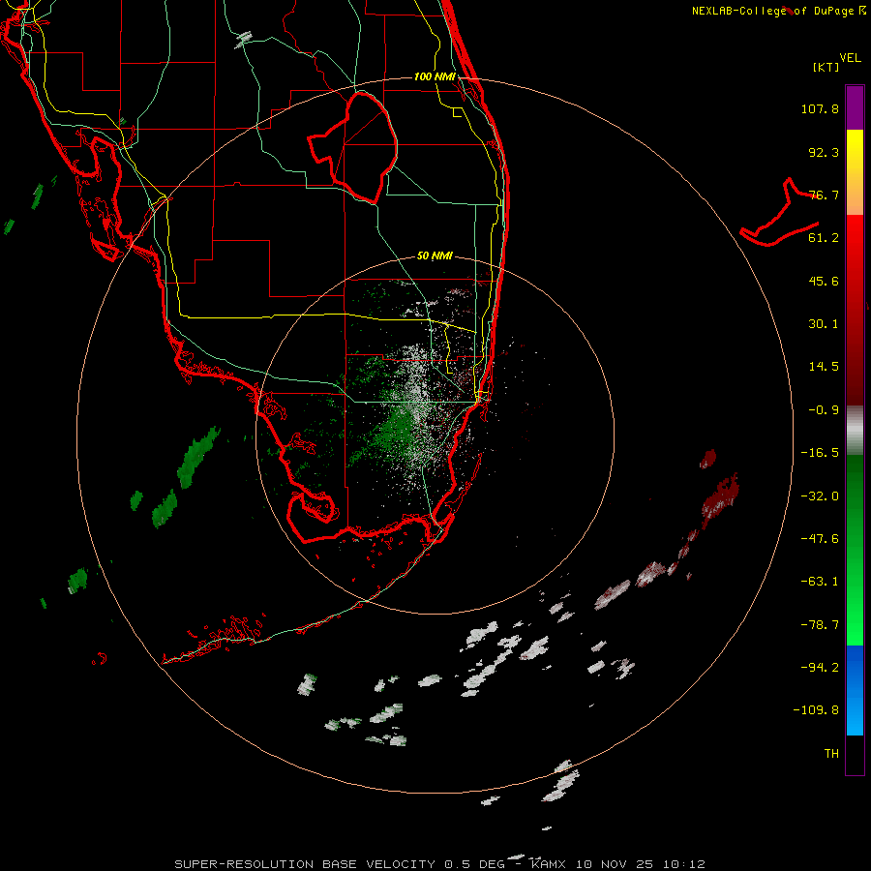Select the 61.2 legend value
871x871 pixels.
[824, 238]
